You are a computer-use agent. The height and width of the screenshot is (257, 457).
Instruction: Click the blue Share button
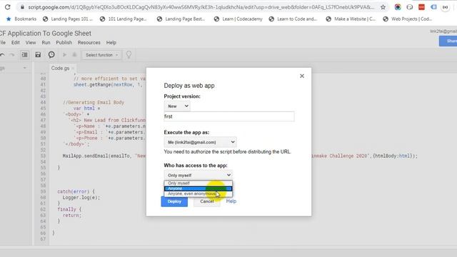448,41
